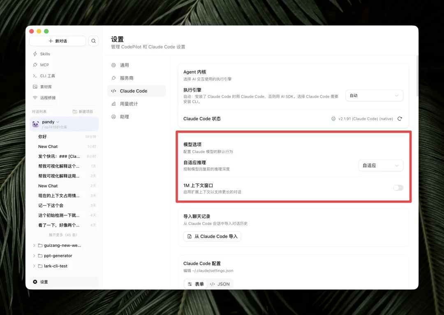
Task: Open the 自适应推理 dropdown
Action: pos(380,165)
